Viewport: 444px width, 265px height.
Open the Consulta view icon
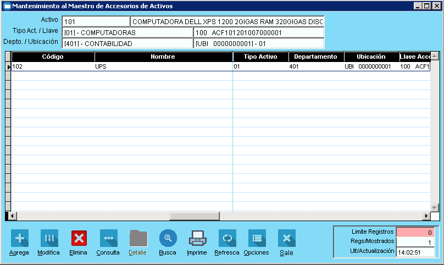click(108, 238)
